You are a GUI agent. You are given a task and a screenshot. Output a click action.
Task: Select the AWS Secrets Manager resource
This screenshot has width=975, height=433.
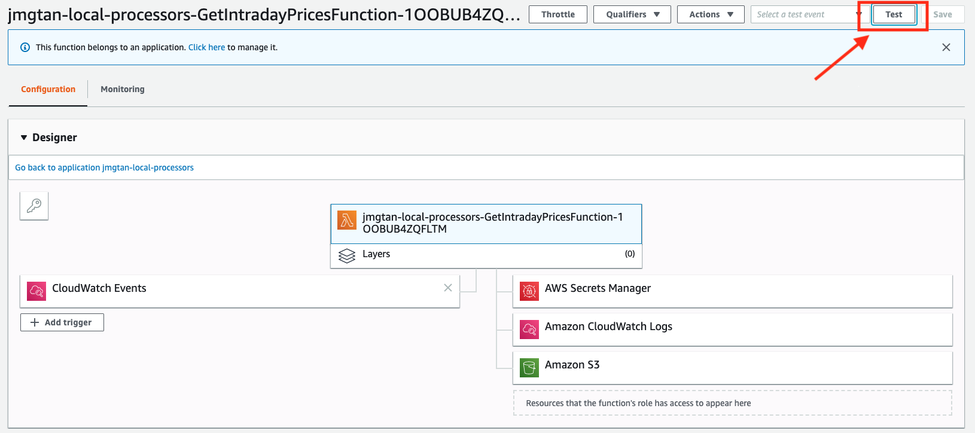point(733,291)
